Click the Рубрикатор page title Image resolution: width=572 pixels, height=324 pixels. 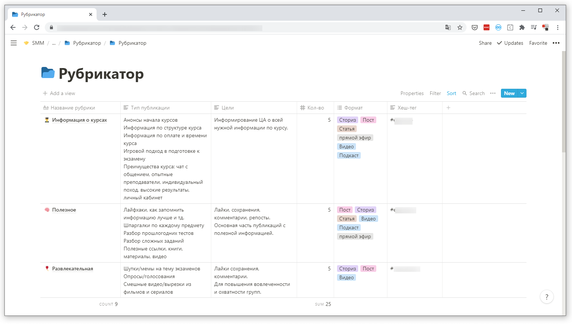(x=101, y=74)
